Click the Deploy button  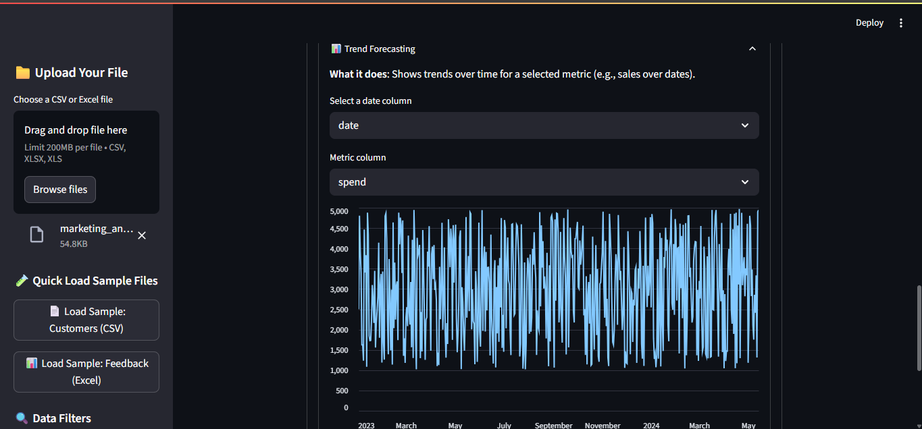click(869, 23)
